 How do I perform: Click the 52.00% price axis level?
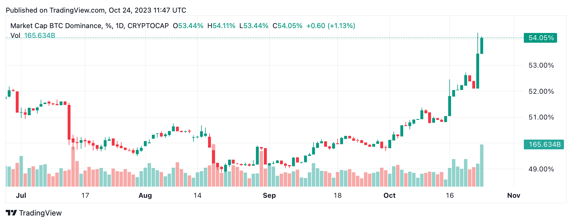point(541,91)
